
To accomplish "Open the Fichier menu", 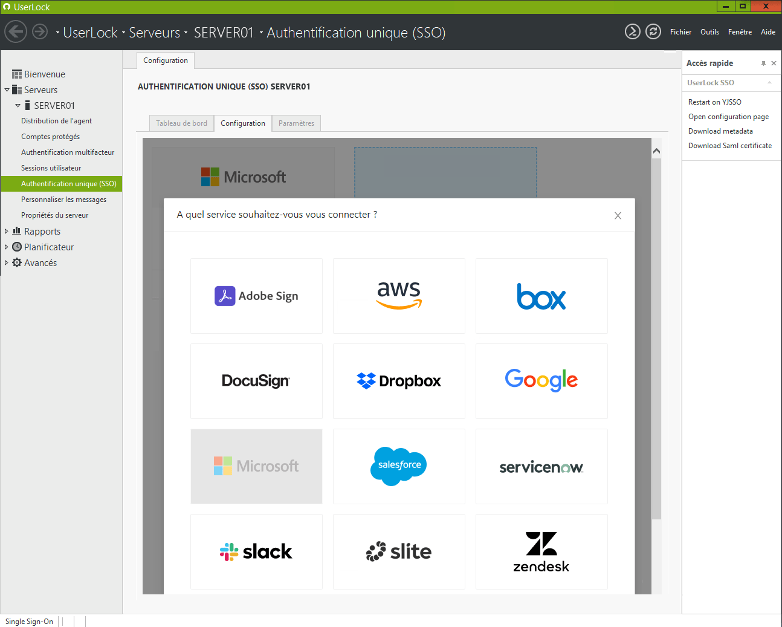I will [x=680, y=32].
